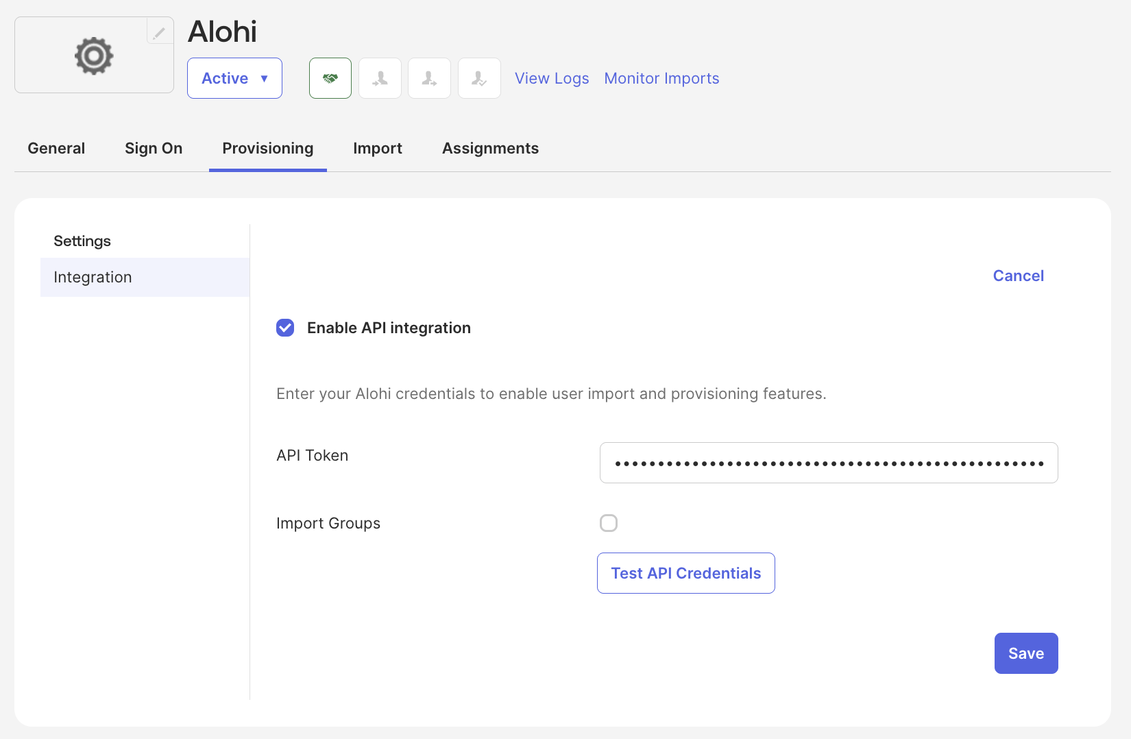Viewport: 1131px width, 739px height.
Task: Focus the API Token input field
Action: tap(829, 463)
